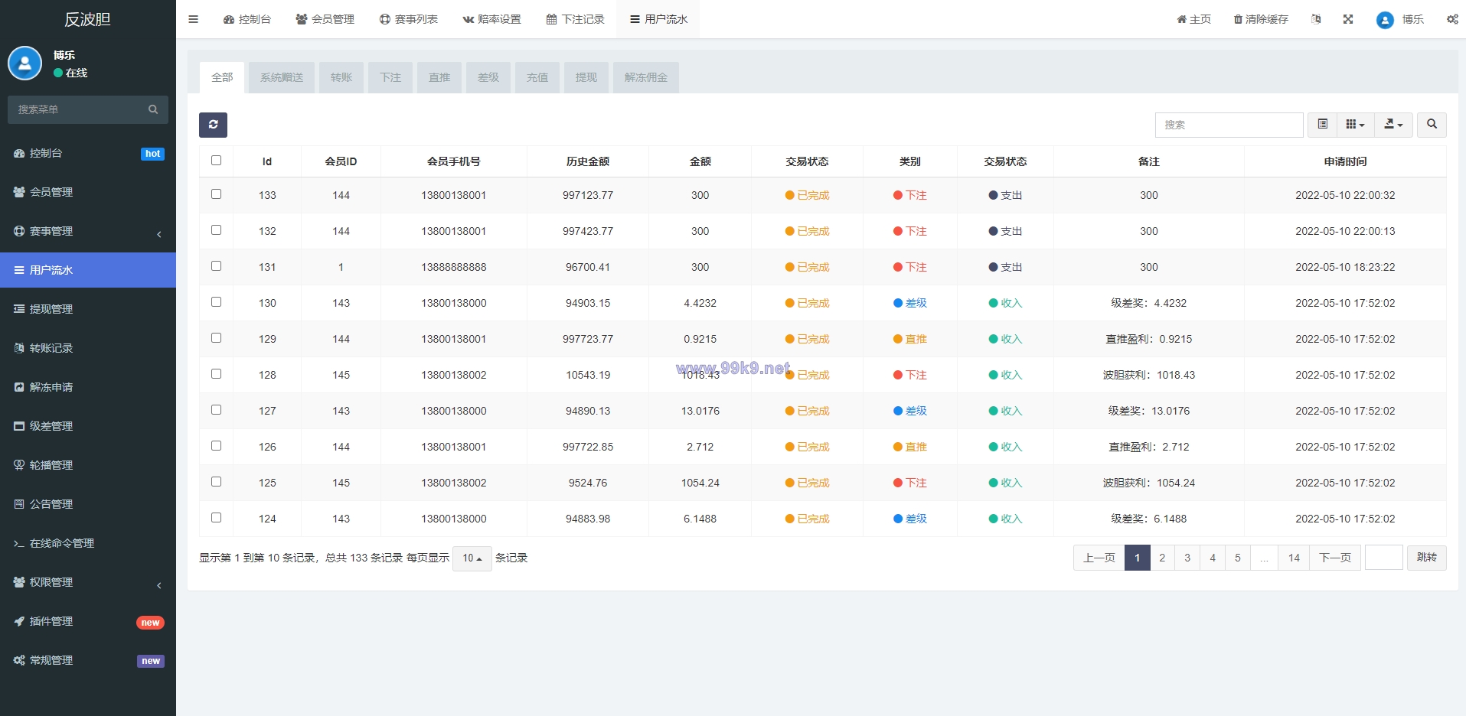Click 上一页 previous page button

point(1099,558)
